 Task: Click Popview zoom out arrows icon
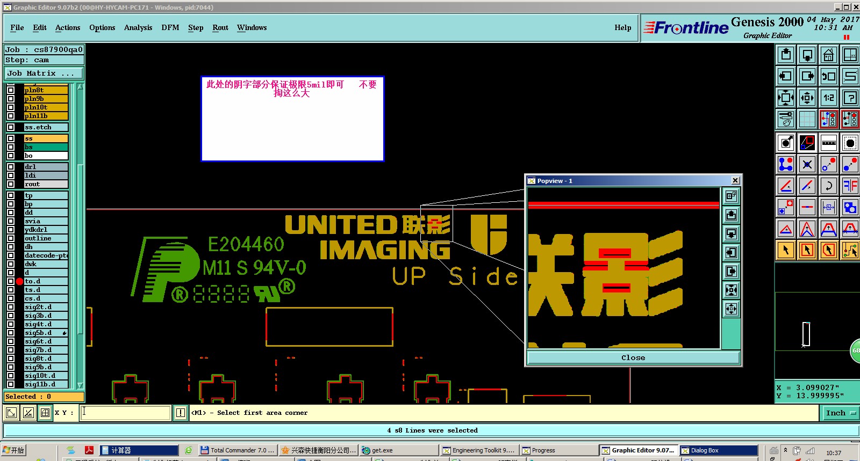click(x=731, y=309)
